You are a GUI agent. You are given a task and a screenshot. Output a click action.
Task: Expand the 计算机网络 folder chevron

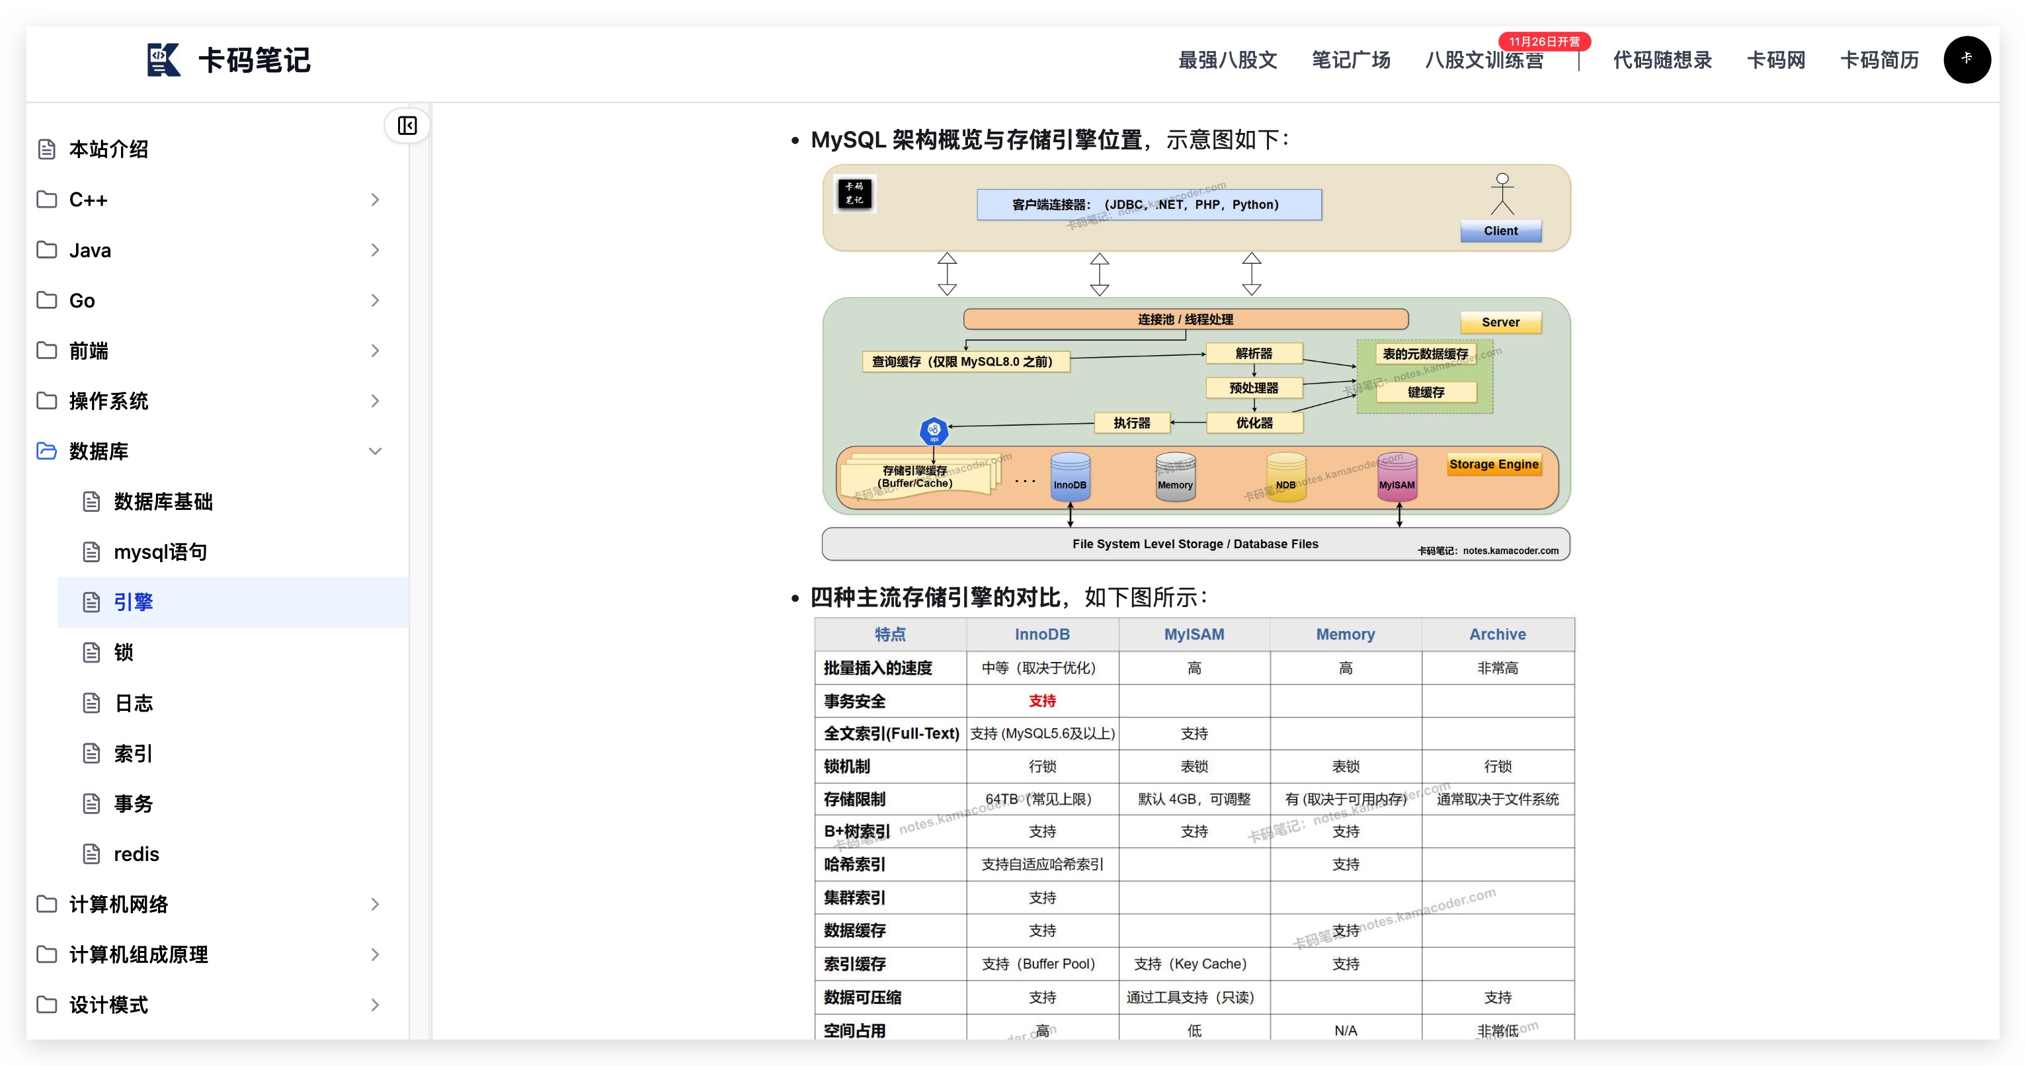[375, 905]
